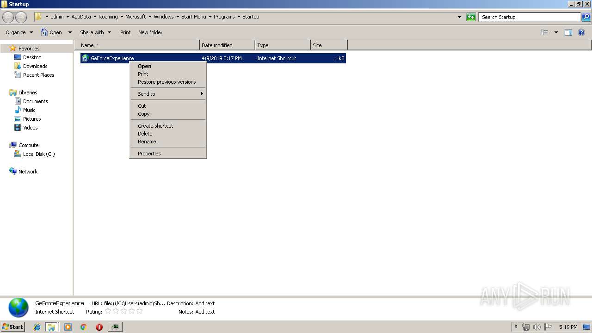Viewport: 592px width, 333px height.
Task: Click the Back navigation arrow button
Action: [x=8, y=17]
